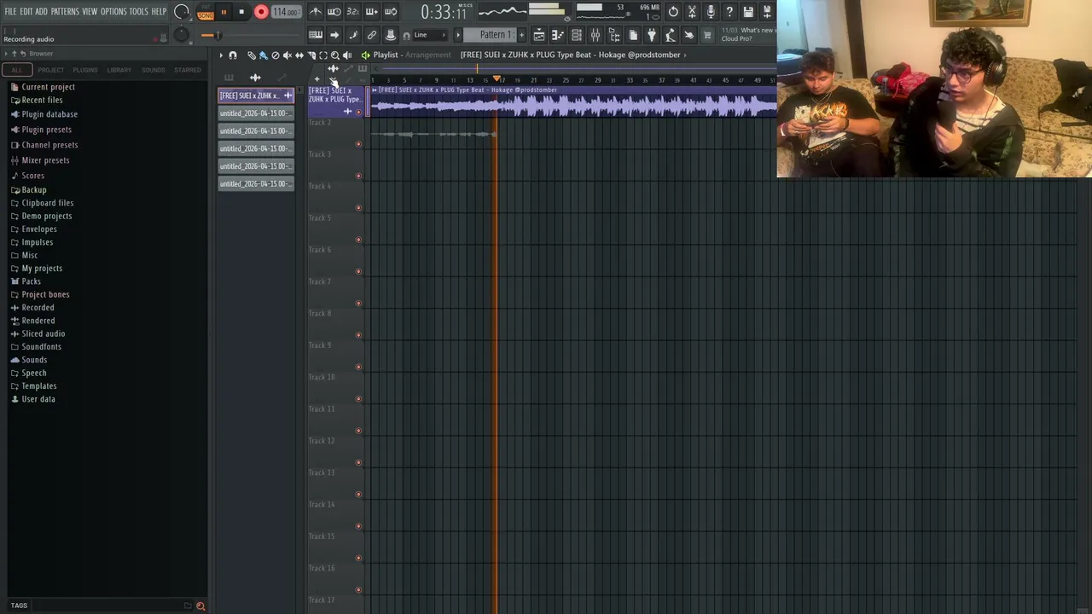Switch to the PLUGINS browser tab
1092x614 pixels.
pos(85,70)
